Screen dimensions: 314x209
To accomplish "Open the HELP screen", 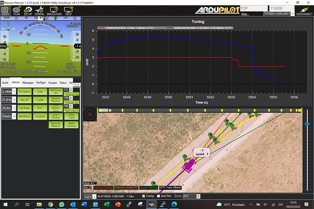I will pos(68,11).
